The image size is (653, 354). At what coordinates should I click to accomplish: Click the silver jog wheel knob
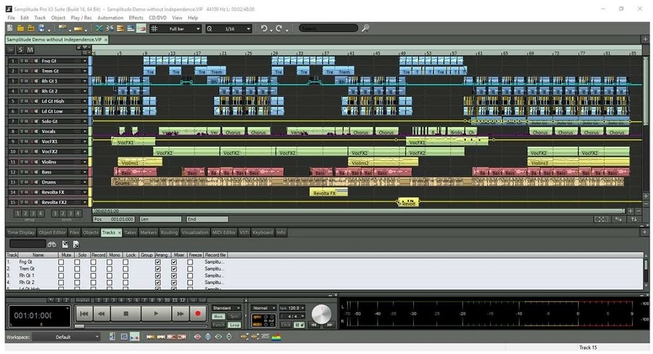click(x=322, y=314)
